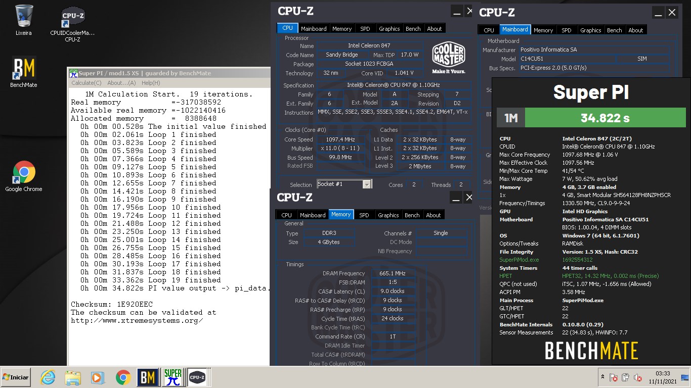Show hidden system tray icons

pyautogui.click(x=602, y=377)
